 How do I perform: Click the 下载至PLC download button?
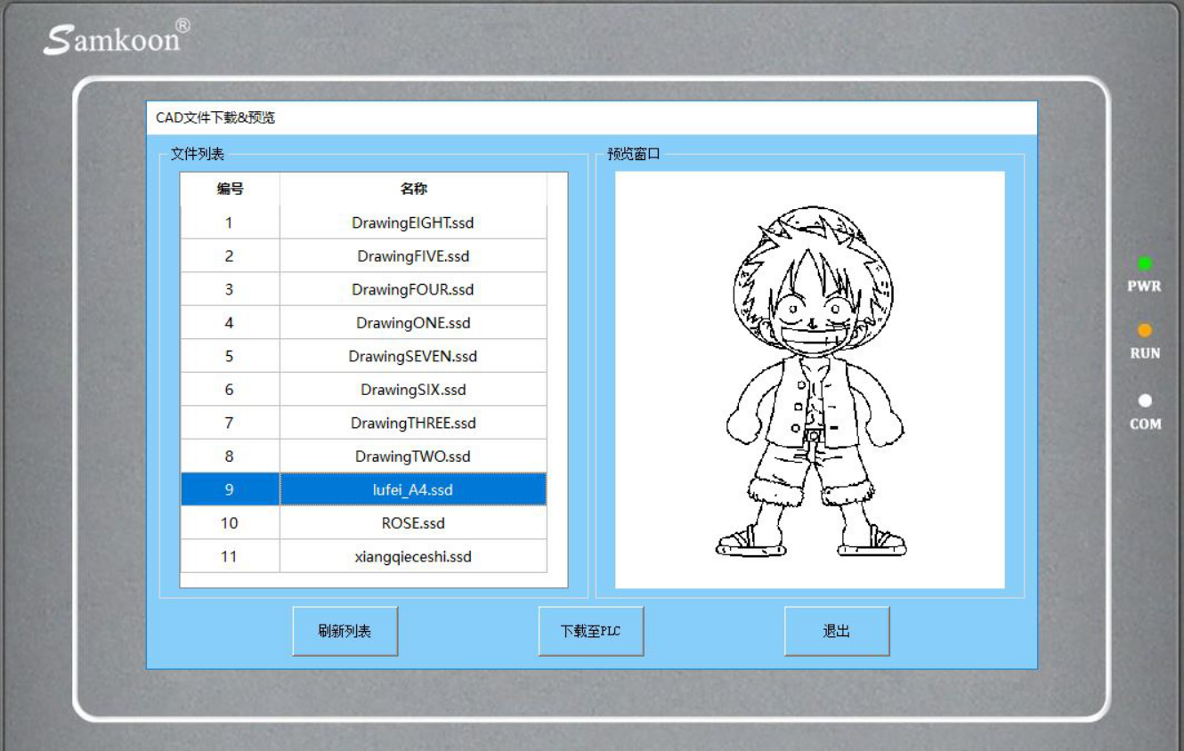tap(592, 630)
